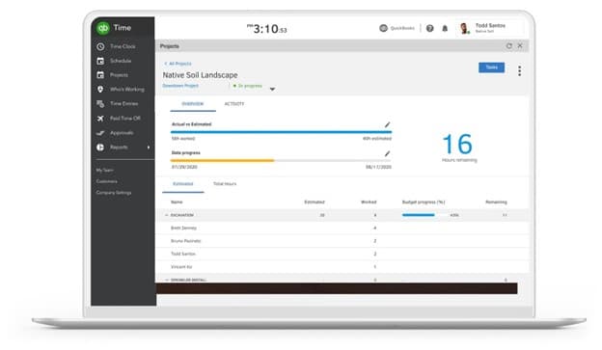This screenshot has height=350, width=602.
Task: Expand the In progress status dropdown
Action: point(272,89)
